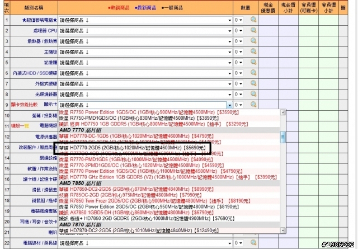This screenshot has width=358, height=249.
Task: Click the 處理器 CPU category label
Action: (45, 31)
